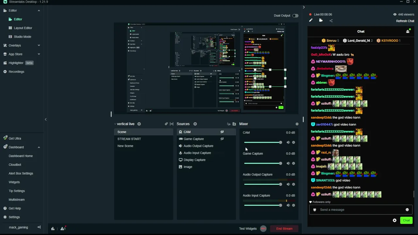Viewport: 418px width, 235px height.
Task: Collapse the left sidebar with the arrow
Action: click(x=46, y=119)
